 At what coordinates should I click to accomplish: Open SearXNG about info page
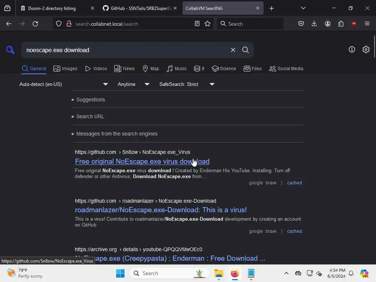(352, 50)
